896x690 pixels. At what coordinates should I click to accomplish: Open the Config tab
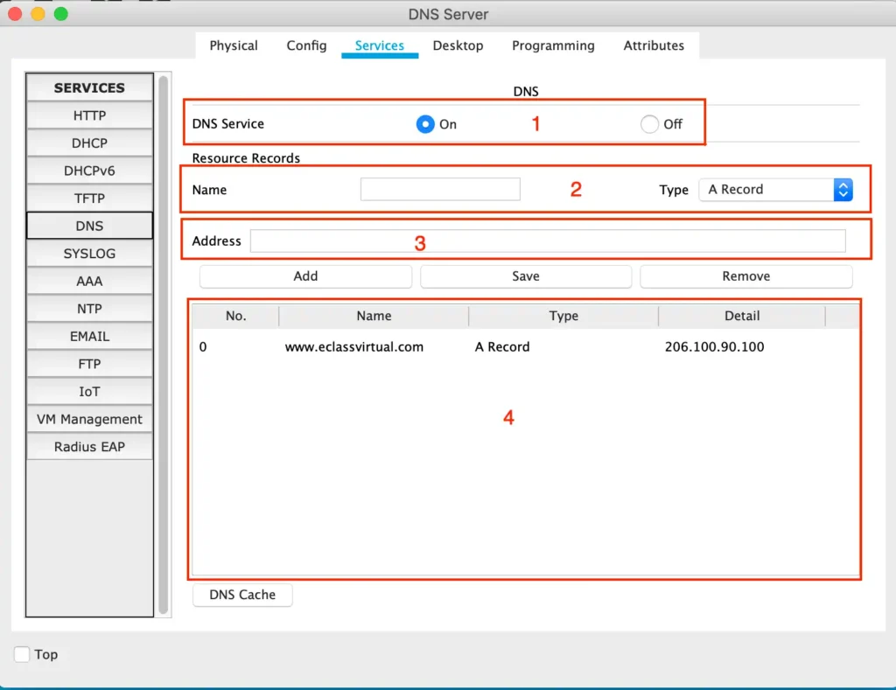(306, 45)
